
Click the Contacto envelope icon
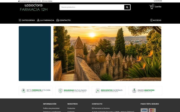click(58, 20)
